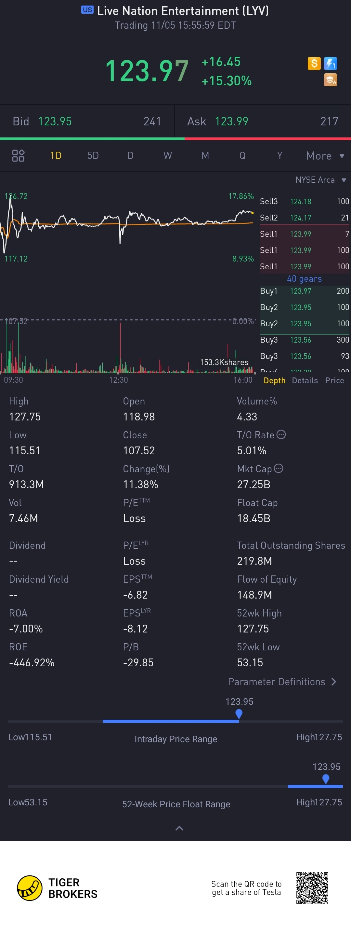Tap the Float Cap value 18.45B
351x935 pixels.
tap(253, 518)
